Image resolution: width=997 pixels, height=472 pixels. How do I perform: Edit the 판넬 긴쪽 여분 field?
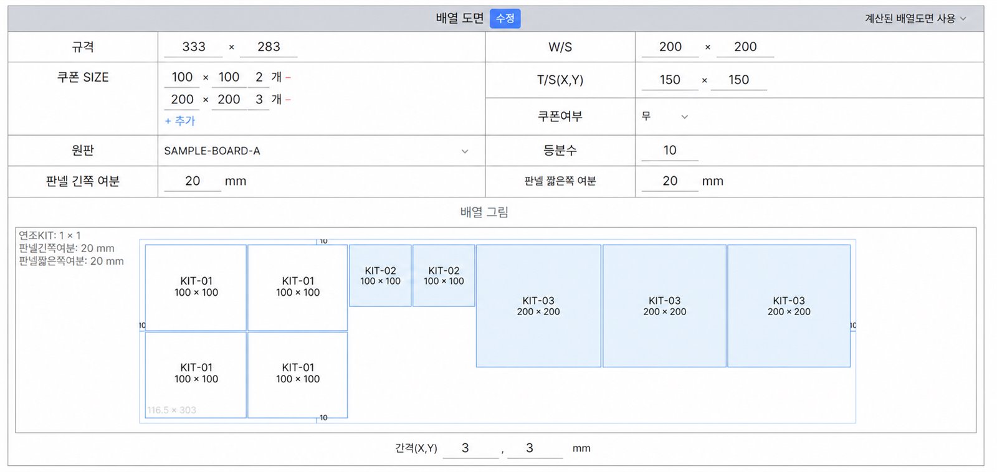click(193, 181)
